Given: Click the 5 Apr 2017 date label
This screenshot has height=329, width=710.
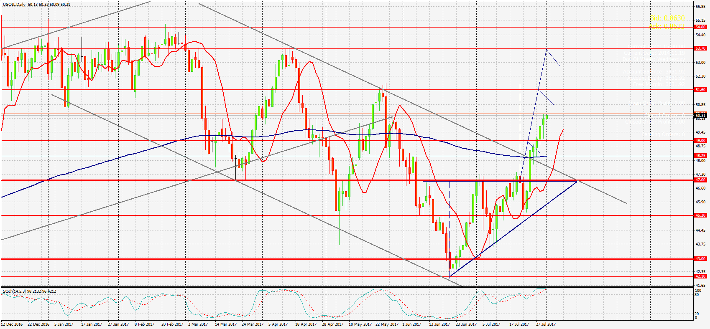Looking at the screenshot, I should 278,324.
